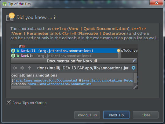Screen dimensions: 165x124
Task: Click the green lock icon beside NonNls
Action: (x=18, y=56)
